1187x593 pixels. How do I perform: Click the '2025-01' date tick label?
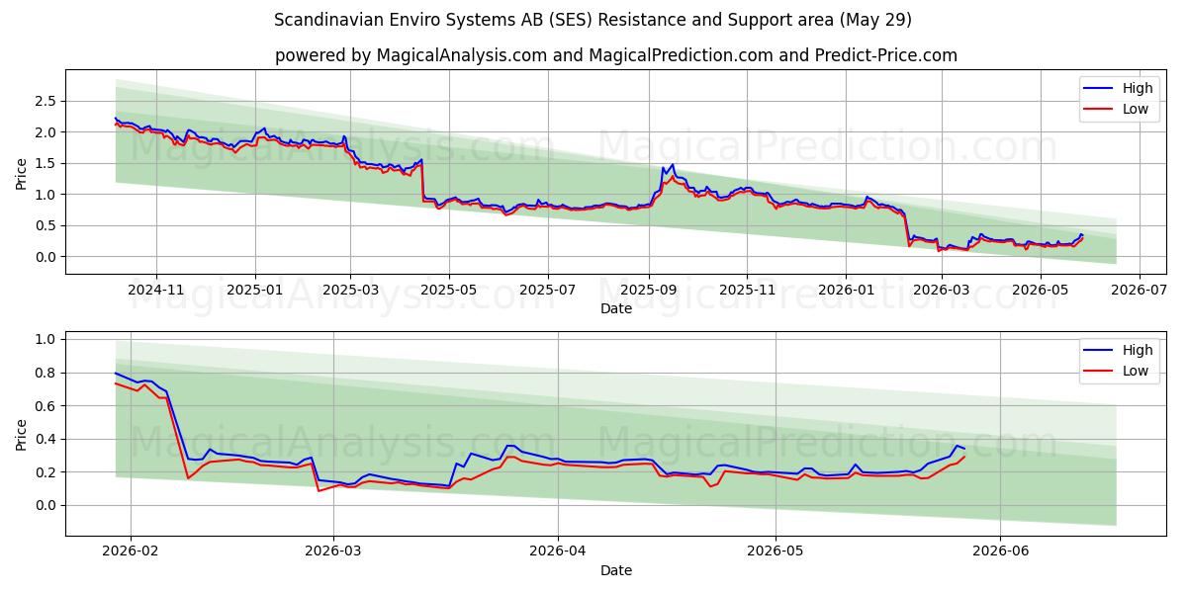[255, 292]
